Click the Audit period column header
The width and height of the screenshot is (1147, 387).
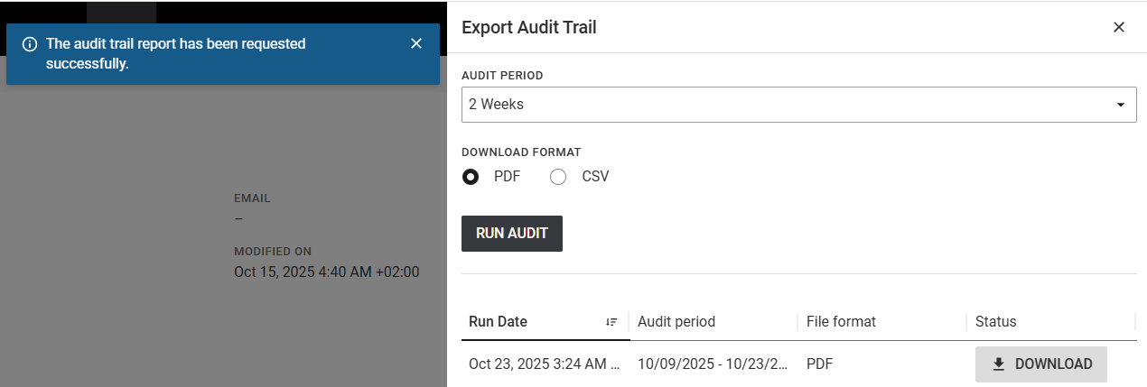click(x=676, y=322)
